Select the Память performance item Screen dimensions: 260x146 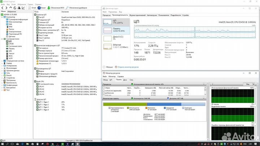[x=116, y=30]
